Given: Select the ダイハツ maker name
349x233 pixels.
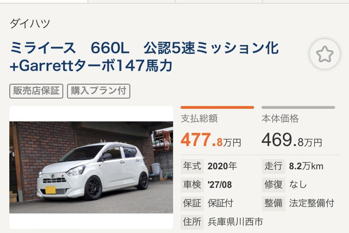Looking at the screenshot, I should tap(30, 23).
